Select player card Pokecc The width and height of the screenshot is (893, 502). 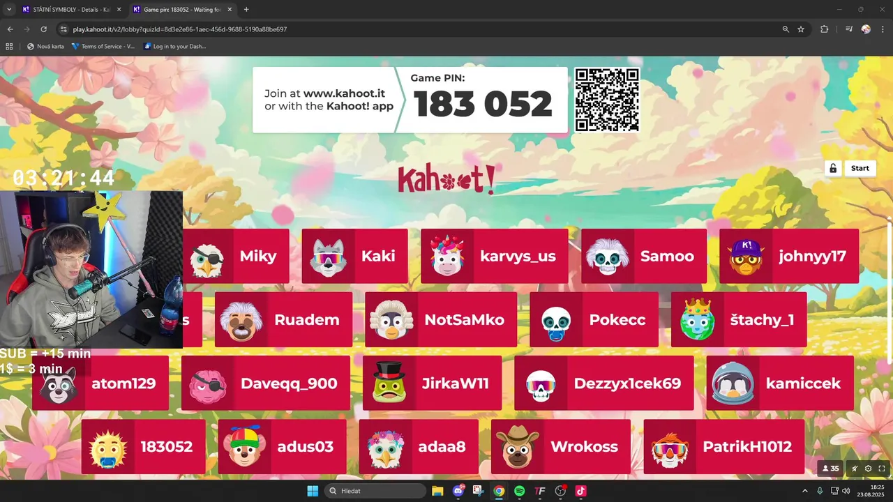[x=594, y=319]
